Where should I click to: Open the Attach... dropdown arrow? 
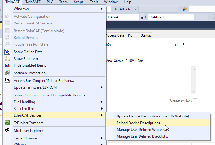(136, 9)
